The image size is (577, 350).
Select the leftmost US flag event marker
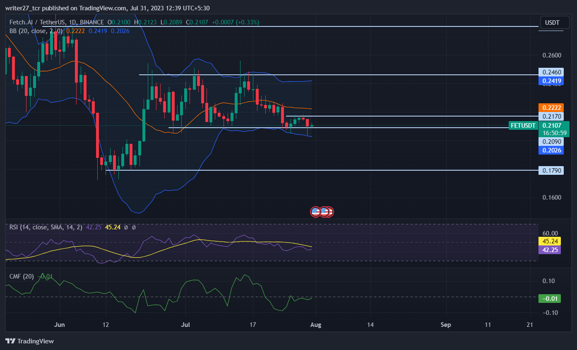pyautogui.click(x=315, y=212)
